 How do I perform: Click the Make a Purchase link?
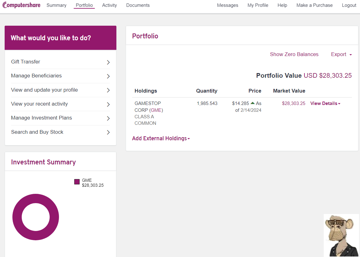[x=314, y=5]
